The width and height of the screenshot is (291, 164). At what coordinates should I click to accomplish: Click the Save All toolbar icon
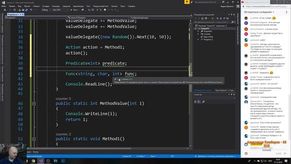pos(26,10)
